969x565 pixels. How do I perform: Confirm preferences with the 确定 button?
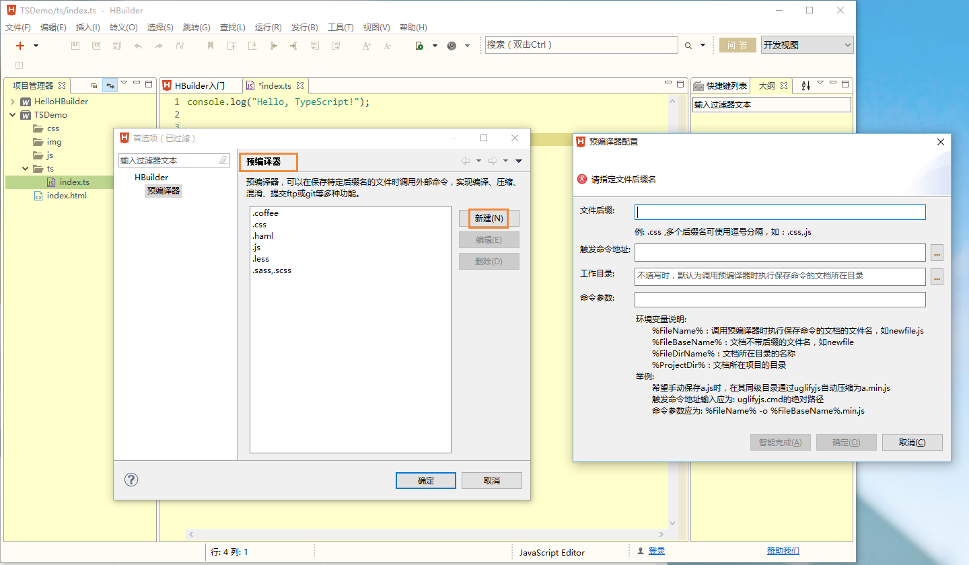click(x=425, y=480)
